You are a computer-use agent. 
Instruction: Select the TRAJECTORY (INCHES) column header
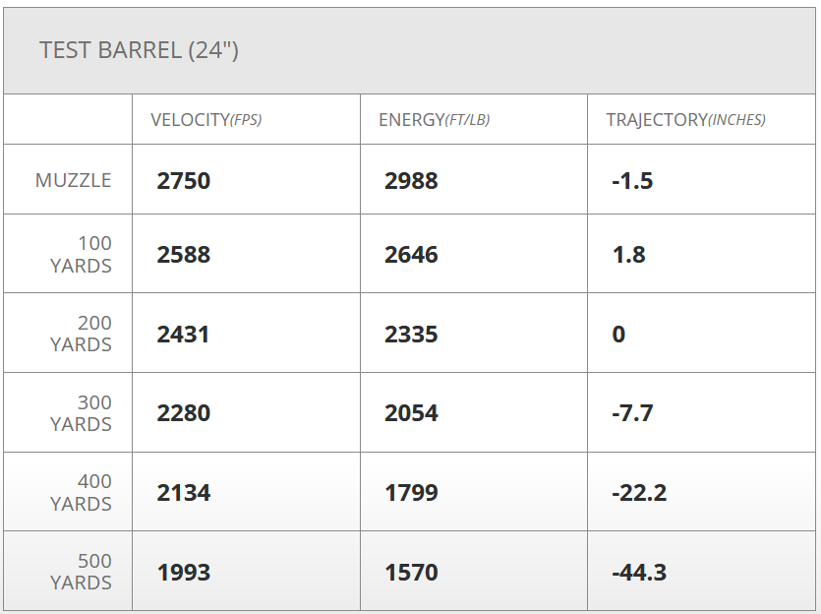pyautogui.click(x=685, y=120)
